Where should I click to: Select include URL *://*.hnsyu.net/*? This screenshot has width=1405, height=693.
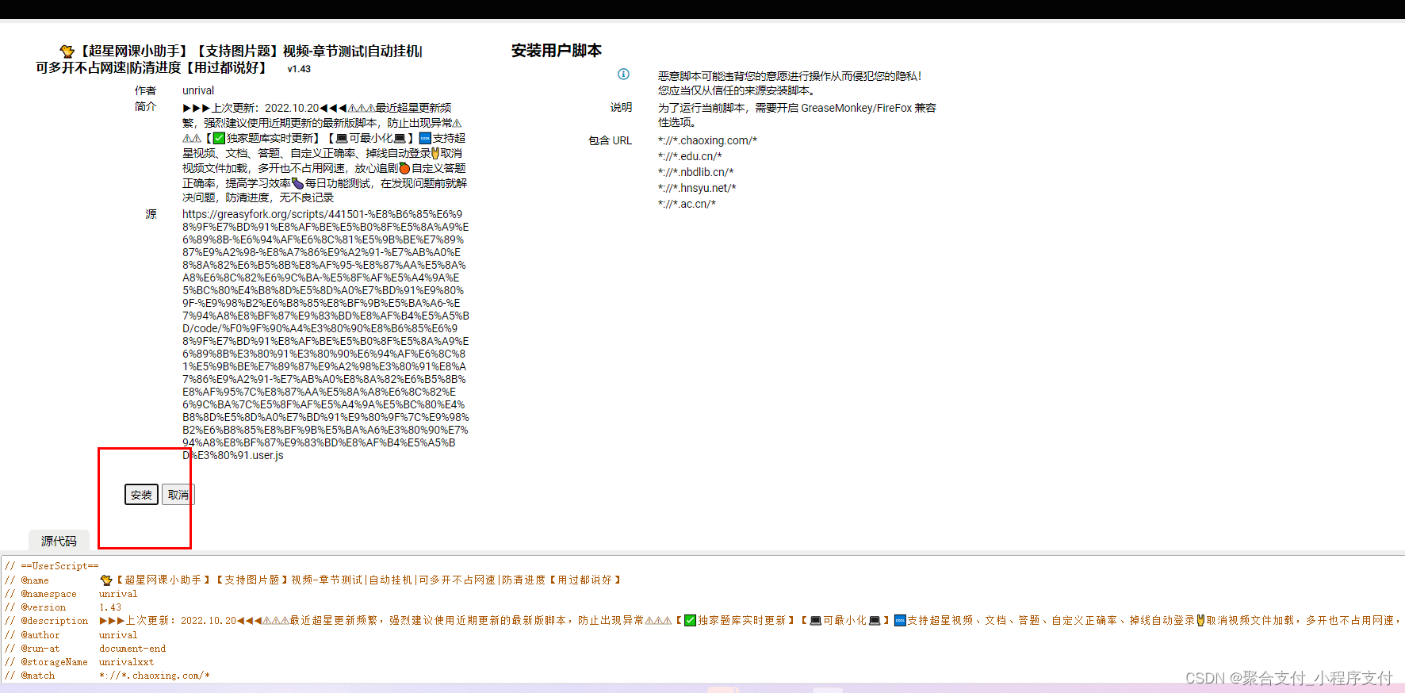(x=697, y=188)
